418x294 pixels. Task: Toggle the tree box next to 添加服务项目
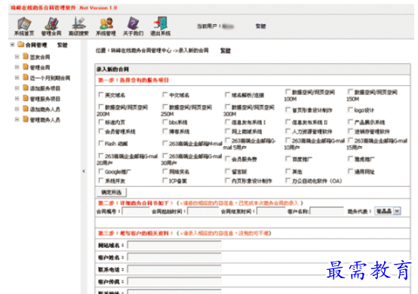point(17,88)
